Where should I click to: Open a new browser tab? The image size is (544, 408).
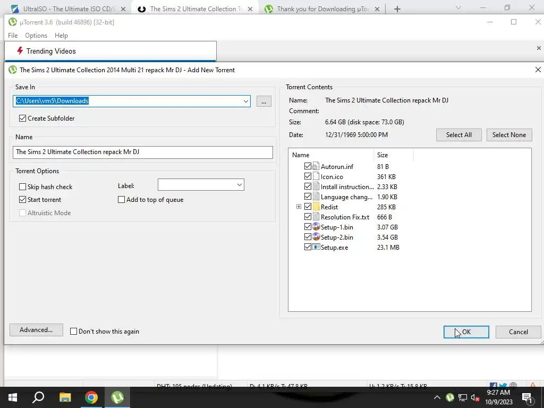(x=397, y=9)
